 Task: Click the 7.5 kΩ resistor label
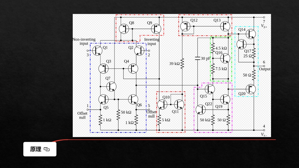coord(221,69)
